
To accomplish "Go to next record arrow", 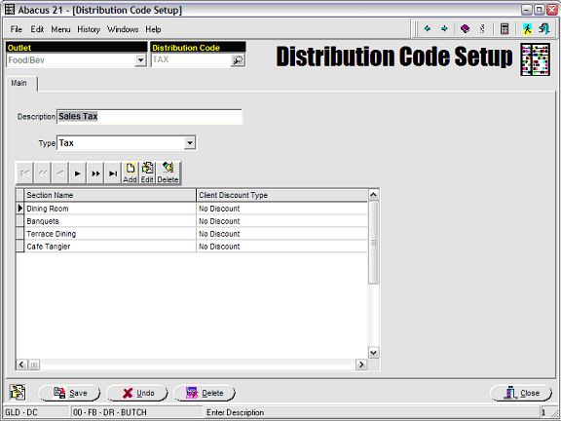I will pos(78,173).
